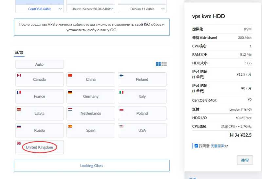Viewport: 262px width, 179px height.
Task: Switch to large tile grid view
Action: click(x=158, y=64)
